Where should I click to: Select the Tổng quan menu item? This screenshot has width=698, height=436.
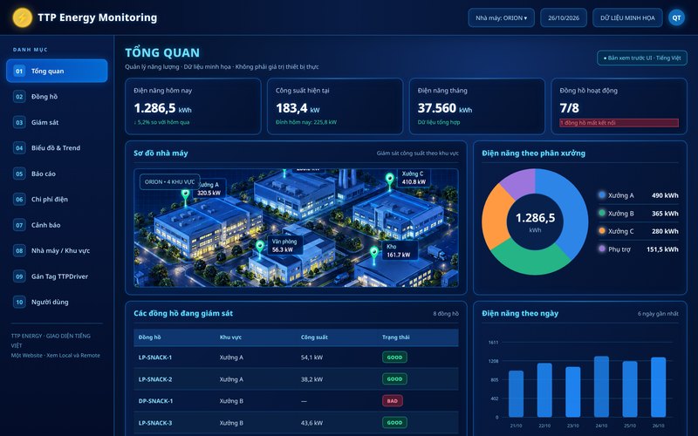click(x=57, y=71)
